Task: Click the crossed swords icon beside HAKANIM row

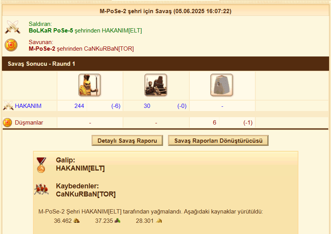Action: (x=8, y=106)
